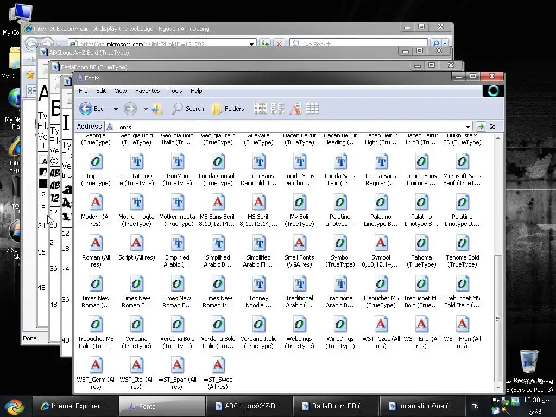This screenshot has width=556, height=417.
Task: Switch to IncantationOne taskbar button
Action: pos(422,406)
